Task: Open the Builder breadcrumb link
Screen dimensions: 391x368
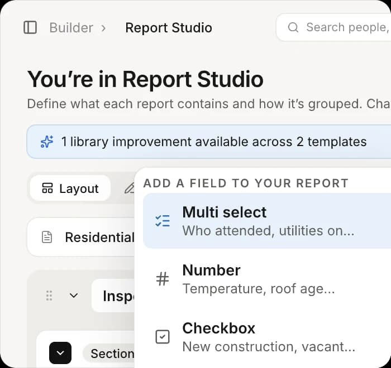Action: [x=71, y=28]
